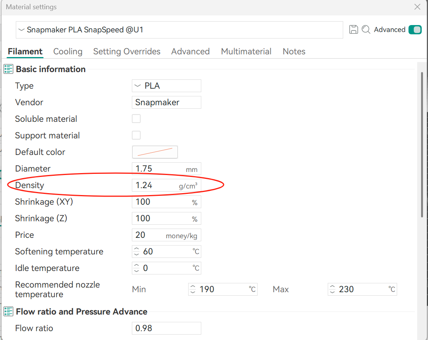Decrease maximum nozzle temperature with down arrow

(332, 292)
